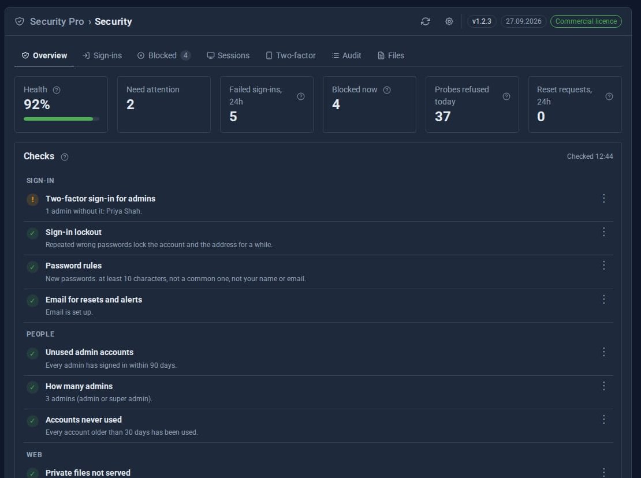The image size is (641, 478).
Task: Click the Sign-in lockout title
Action: 73,232
